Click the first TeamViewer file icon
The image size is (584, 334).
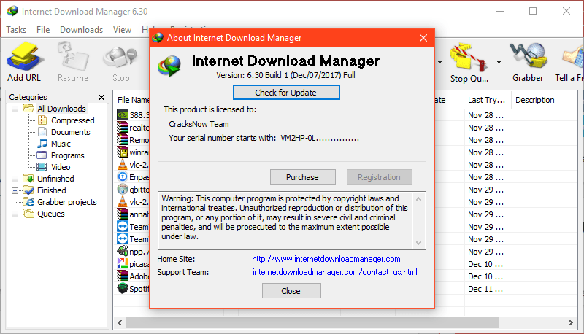tap(123, 226)
